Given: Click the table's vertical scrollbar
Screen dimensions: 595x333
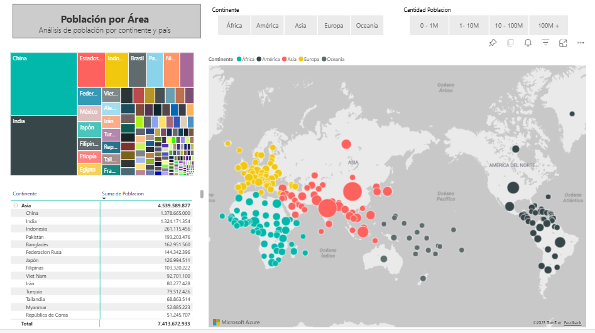Looking at the screenshot, I should coord(202,195).
